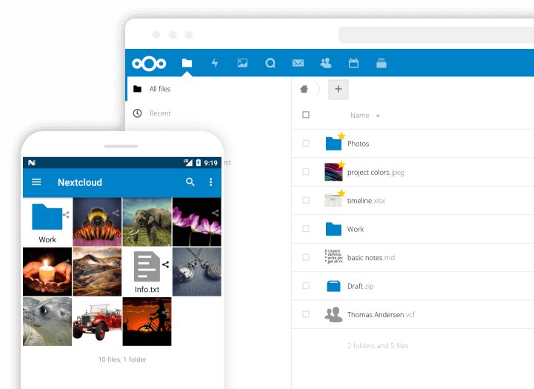Open the Talk chat bubble icon
534x389 pixels.
(270, 63)
